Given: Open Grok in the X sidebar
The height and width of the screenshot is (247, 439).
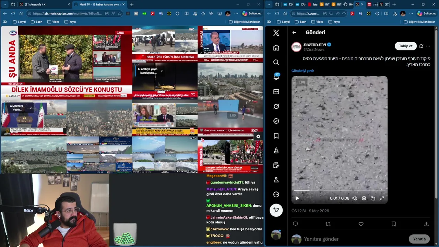Looking at the screenshot, I should [276, 106].
